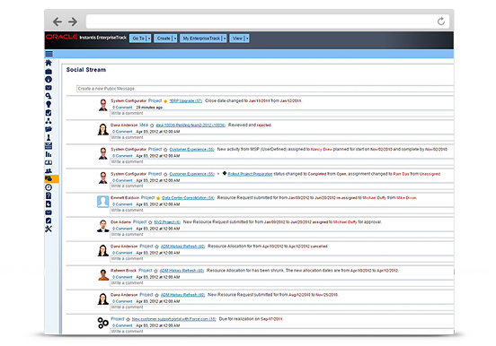This screenshot has height=346, width=496.
Task: Click the Create a new Public Message field
Action: click(x=265, y=89)
